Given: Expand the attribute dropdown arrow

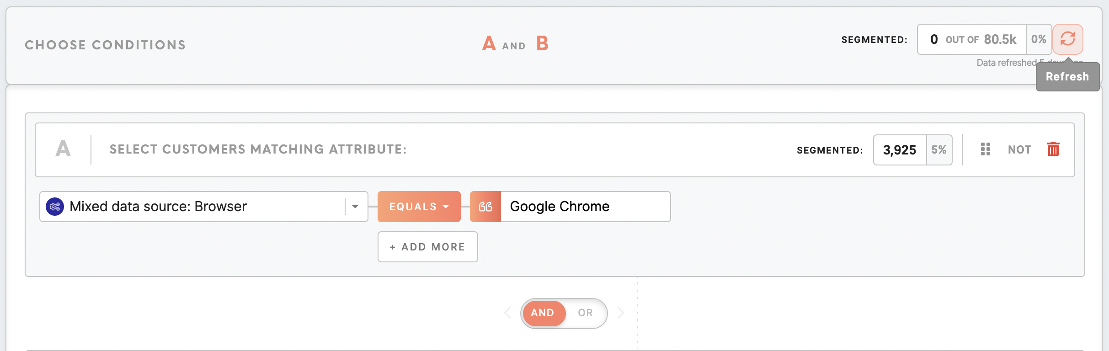Looking at the screenshot, I should point(355,207).
